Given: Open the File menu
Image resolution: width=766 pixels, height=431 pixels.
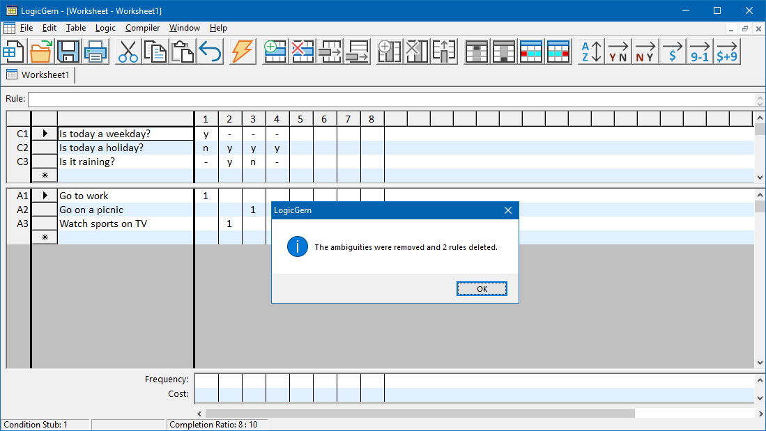Looking at the screenshot, I should click(26, 29).
